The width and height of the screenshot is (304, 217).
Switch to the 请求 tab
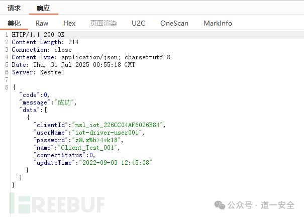point(14,8)
